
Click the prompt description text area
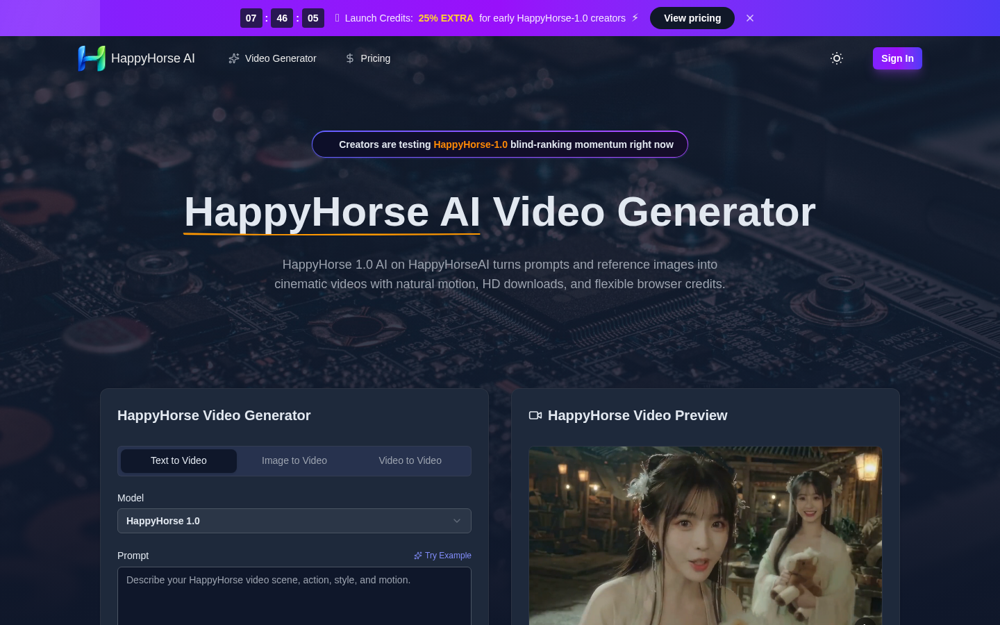click(x=294, y=596)
